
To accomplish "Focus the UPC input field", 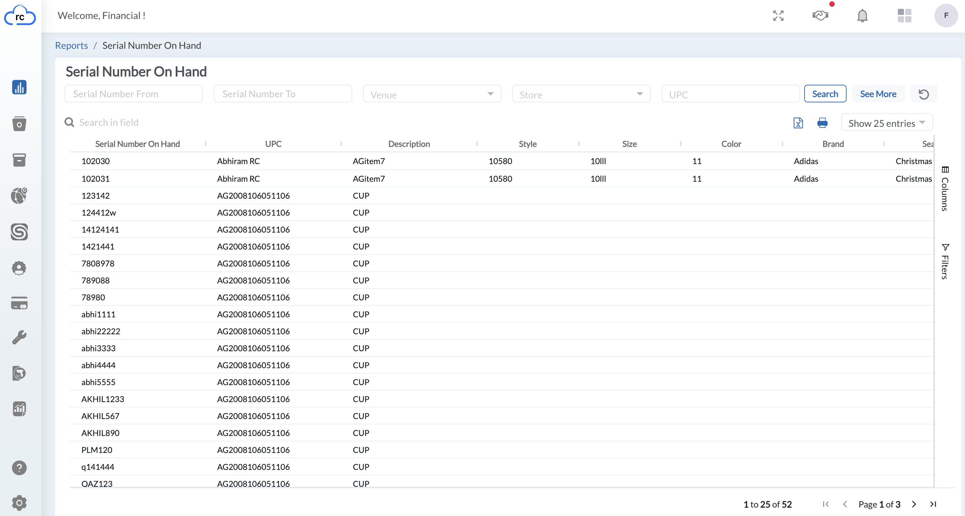I will pyautogui.click(x=731, y=94).
